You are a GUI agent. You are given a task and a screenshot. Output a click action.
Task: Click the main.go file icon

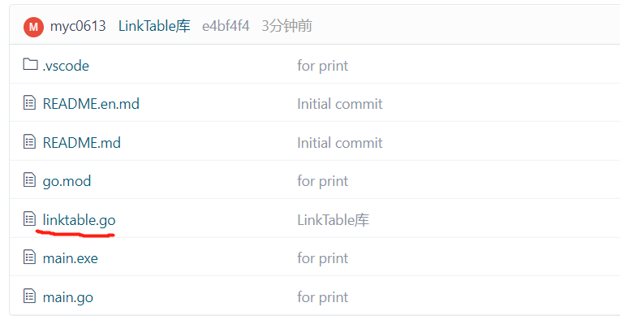click(x=30, y=296)
